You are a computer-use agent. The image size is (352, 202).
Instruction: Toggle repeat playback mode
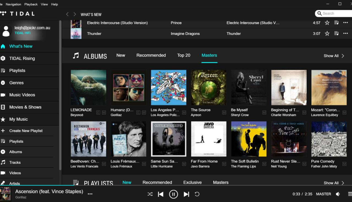pyautogui.click(x=197, y=194)
